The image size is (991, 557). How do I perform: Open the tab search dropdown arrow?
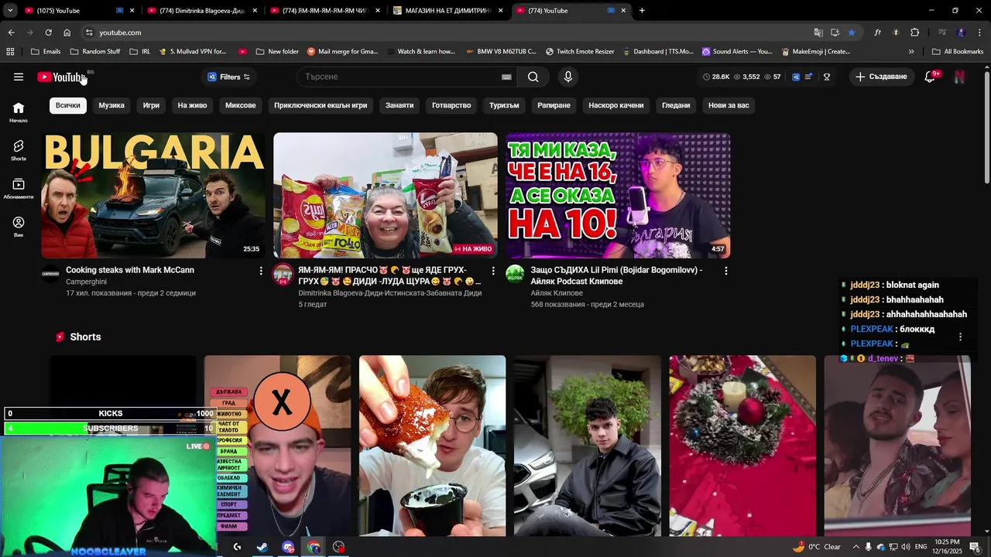pyautogui.click(x=10, y=11)
